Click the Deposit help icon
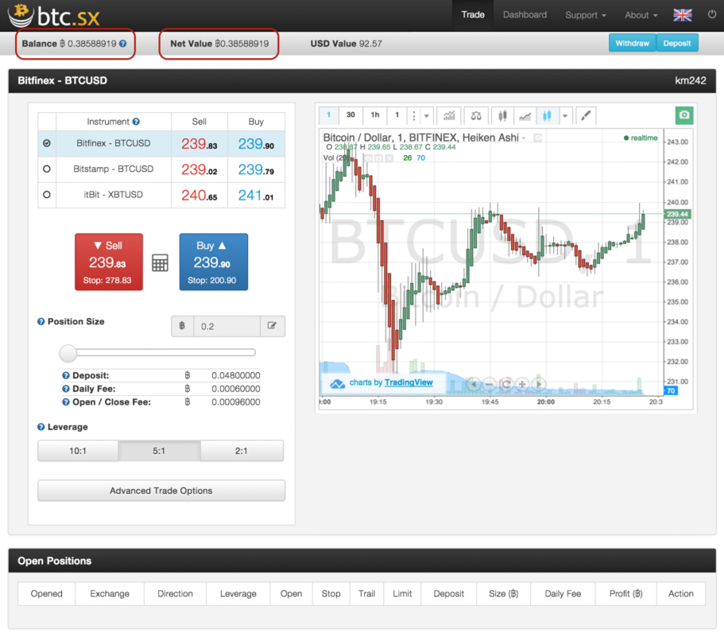724x636 pixels. 66,375
